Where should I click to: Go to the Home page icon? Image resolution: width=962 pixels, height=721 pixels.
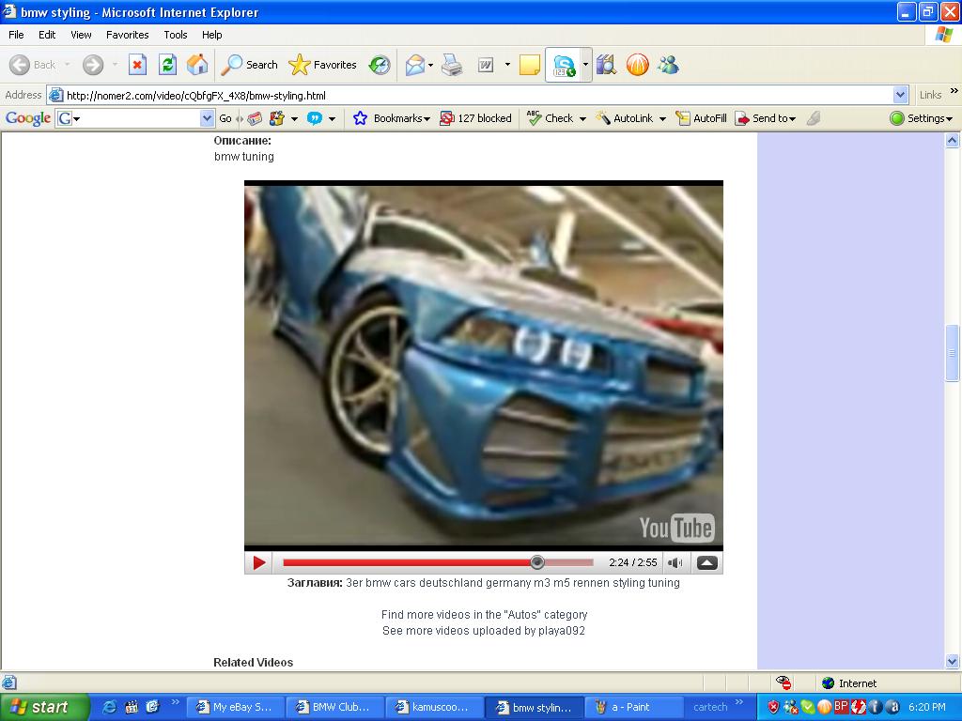tap(197, 65)
